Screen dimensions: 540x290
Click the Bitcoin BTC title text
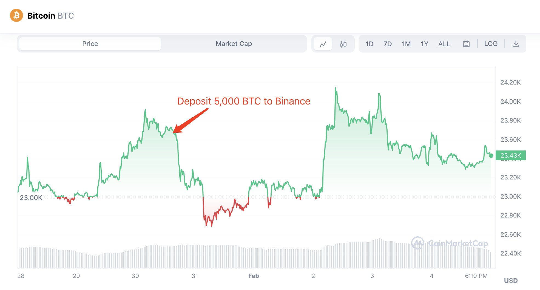pos(51,16)
